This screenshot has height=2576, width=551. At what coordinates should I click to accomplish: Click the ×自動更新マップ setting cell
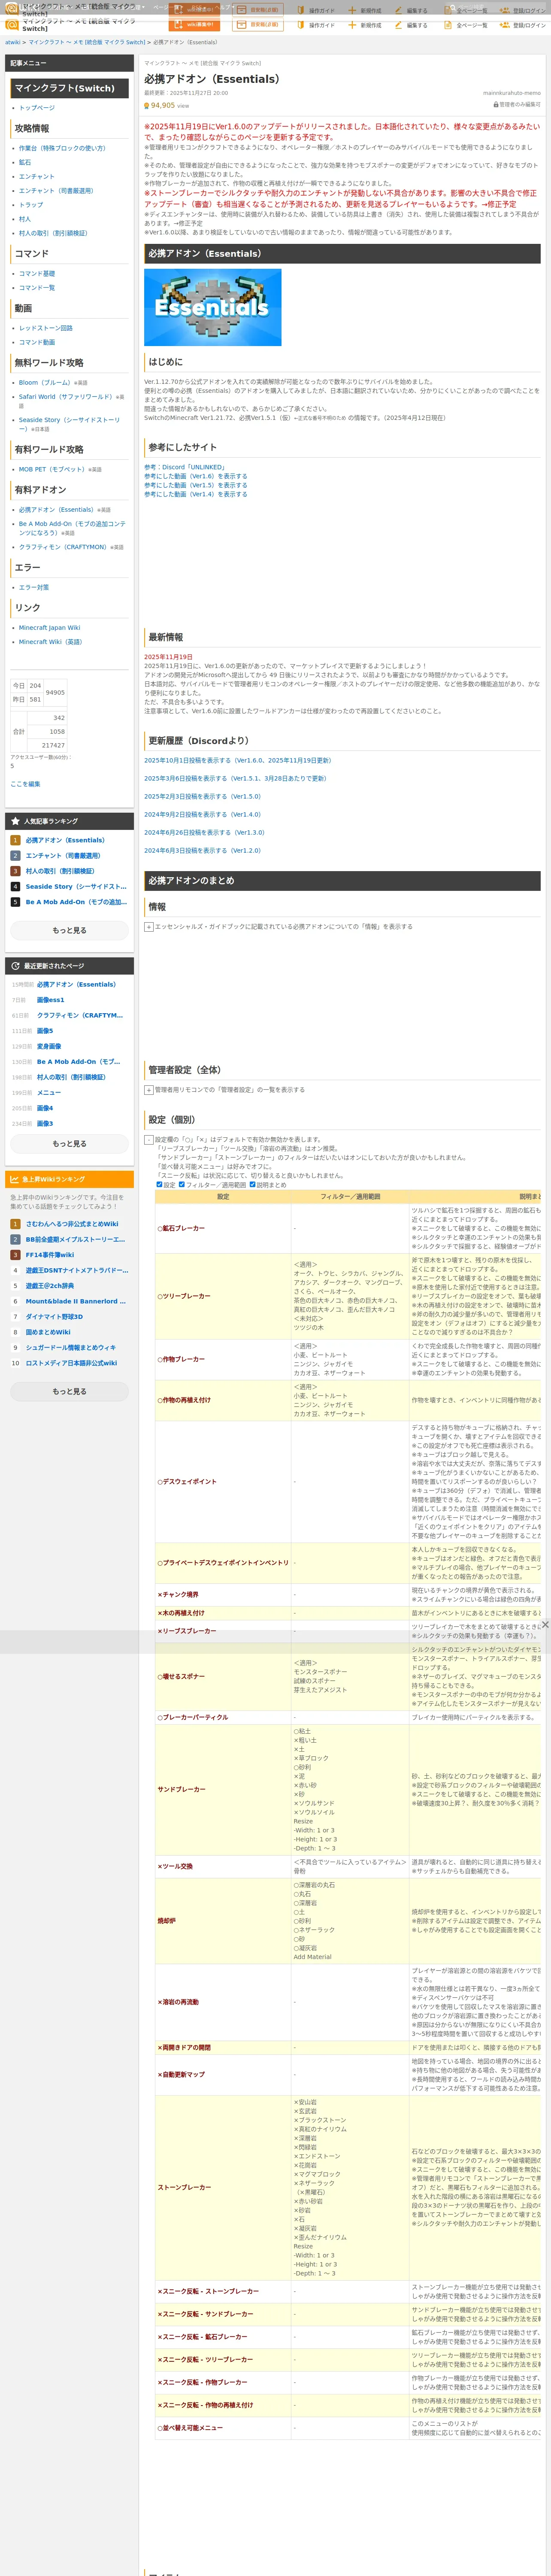(x=223, y=2074)
